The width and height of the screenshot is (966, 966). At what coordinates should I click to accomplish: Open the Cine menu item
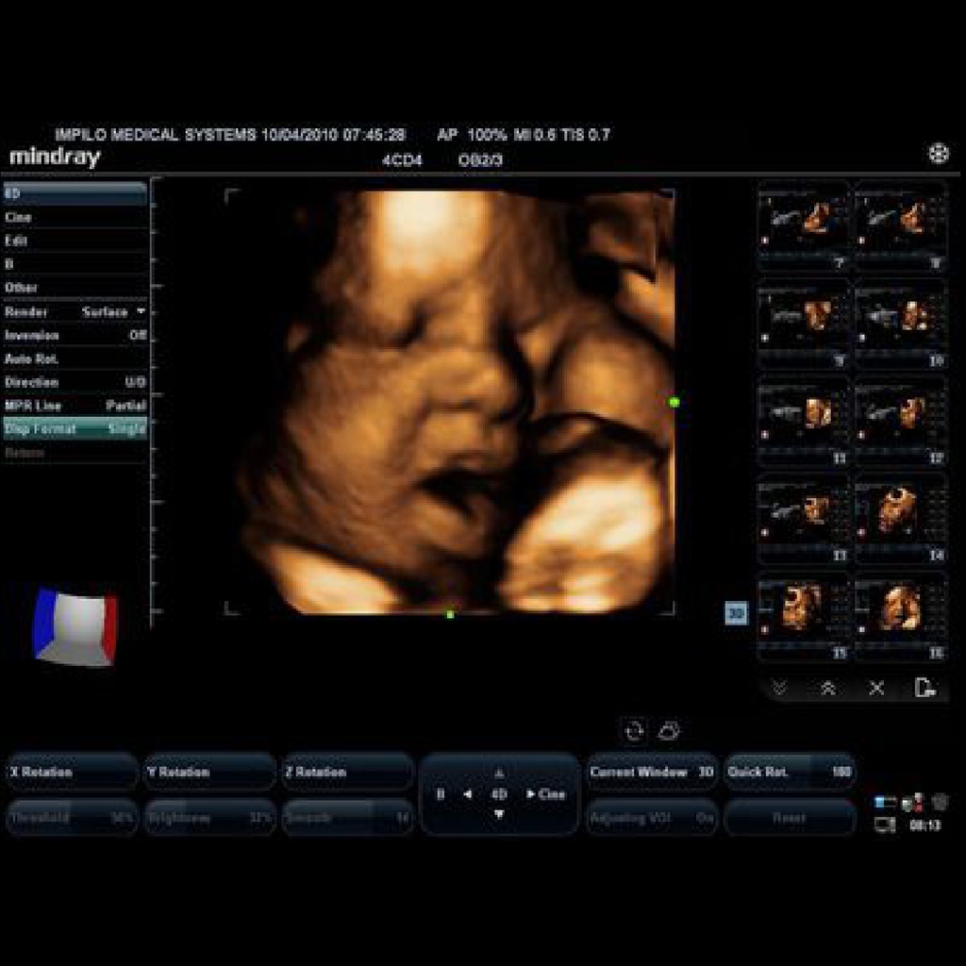click(x=75, y=217)
